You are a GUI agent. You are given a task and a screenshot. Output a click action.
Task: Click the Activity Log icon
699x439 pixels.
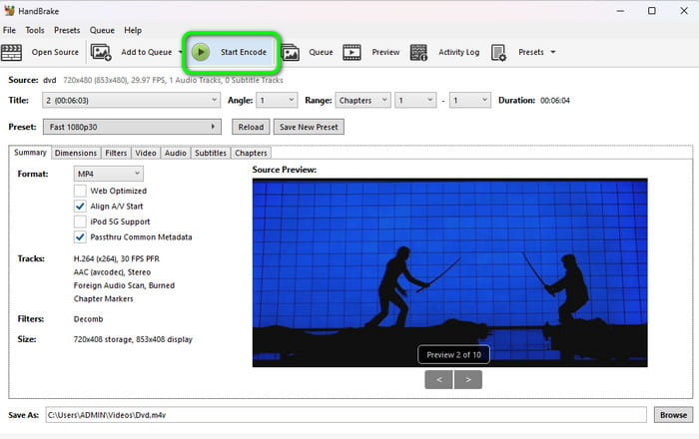coord(418,52)
